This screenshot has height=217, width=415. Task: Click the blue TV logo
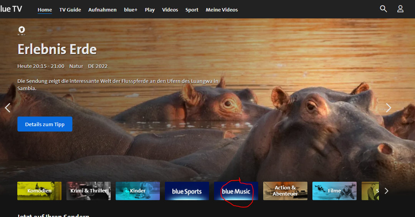click(11, 9)
